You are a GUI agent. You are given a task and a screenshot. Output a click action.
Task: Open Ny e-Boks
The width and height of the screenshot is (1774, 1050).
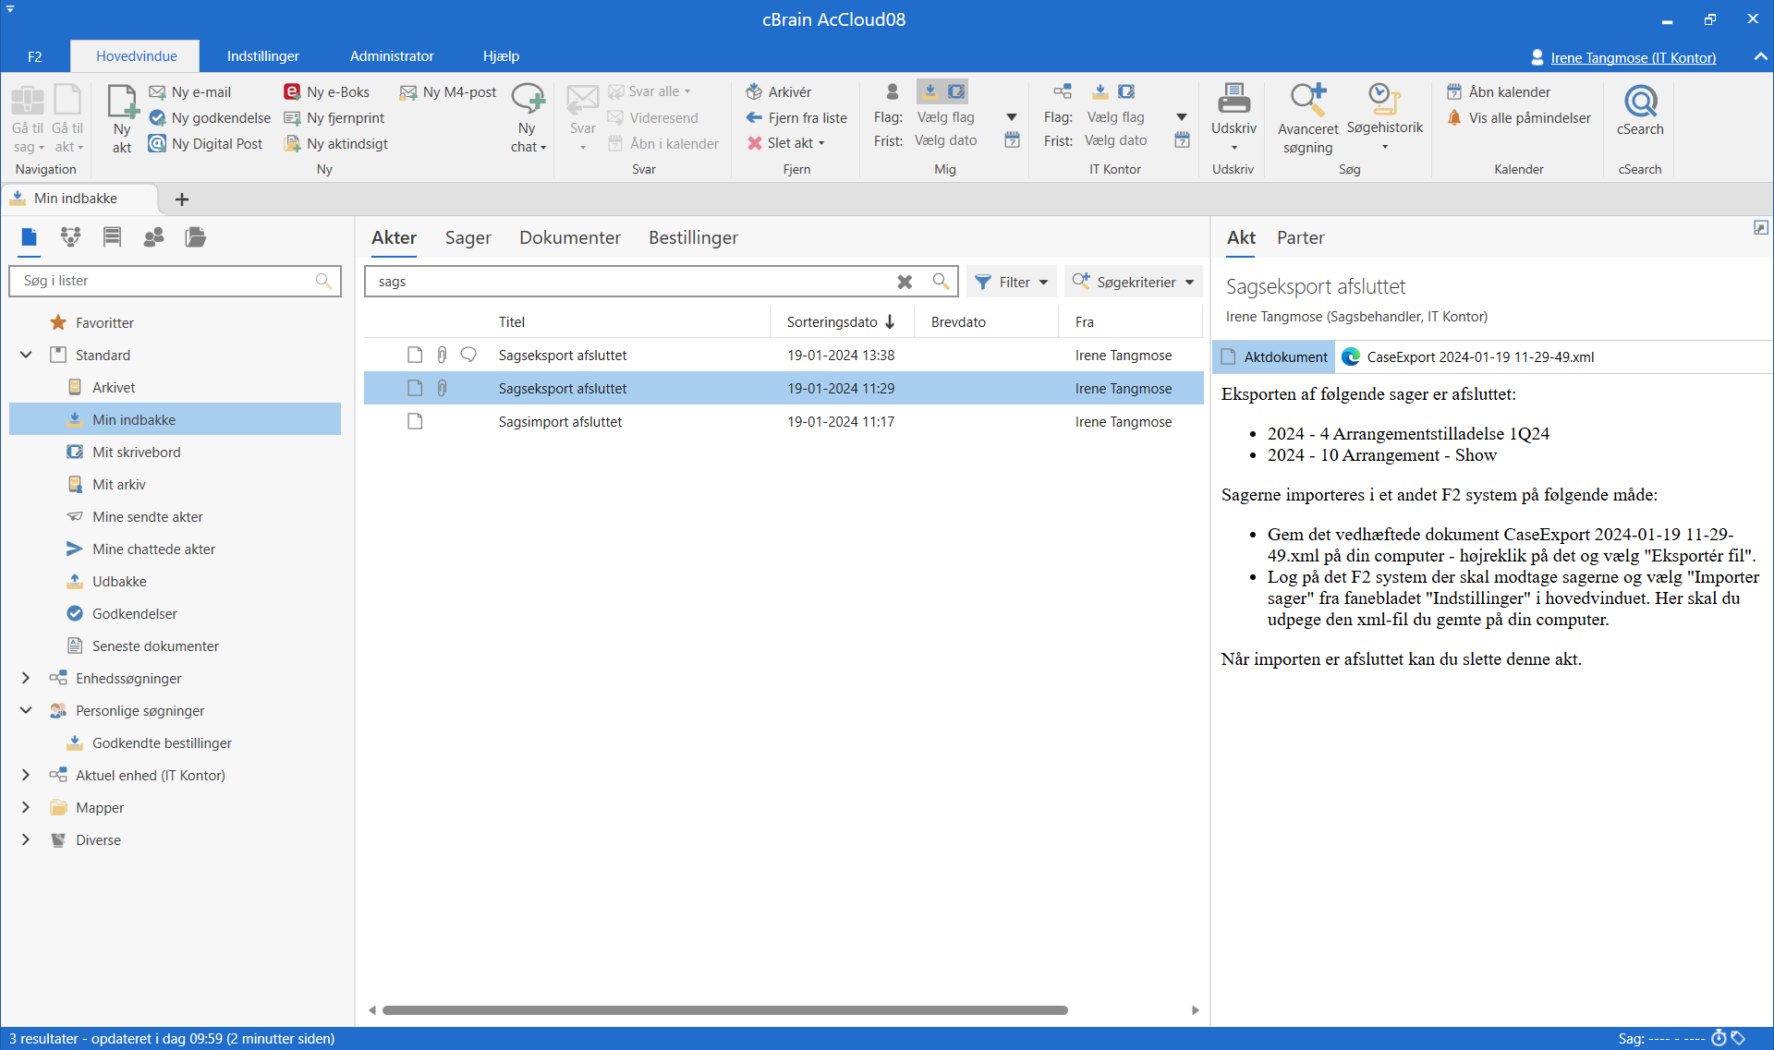click(327, 92)
